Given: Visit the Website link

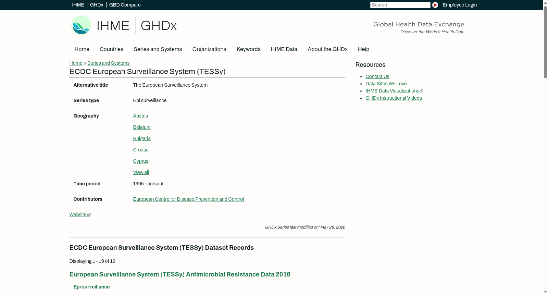Looking at the screenshot, I should coord(78,214).
